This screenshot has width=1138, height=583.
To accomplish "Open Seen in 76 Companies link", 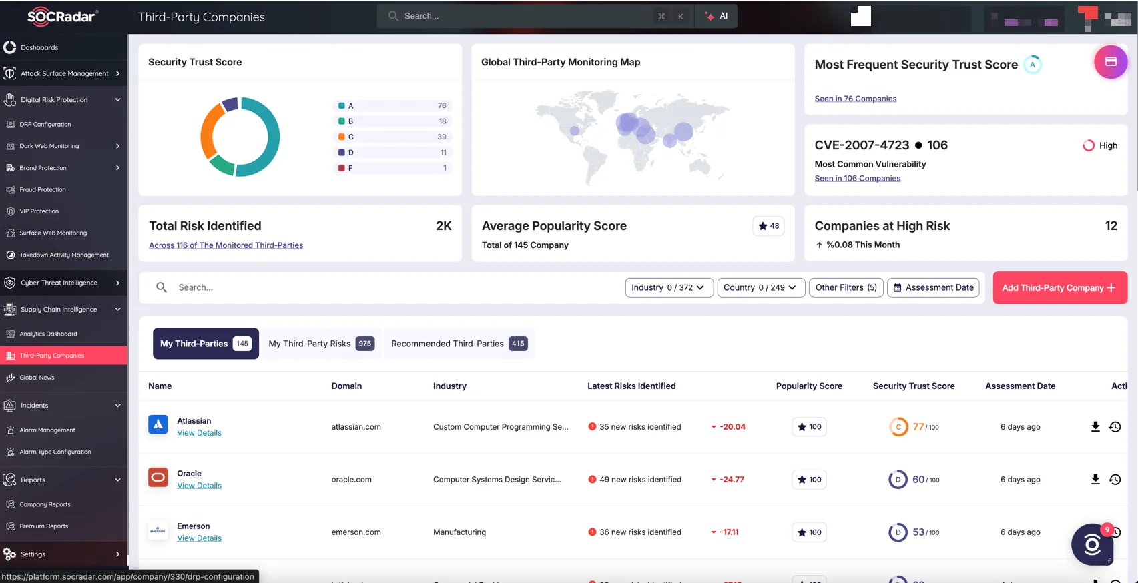I will 856,99.
